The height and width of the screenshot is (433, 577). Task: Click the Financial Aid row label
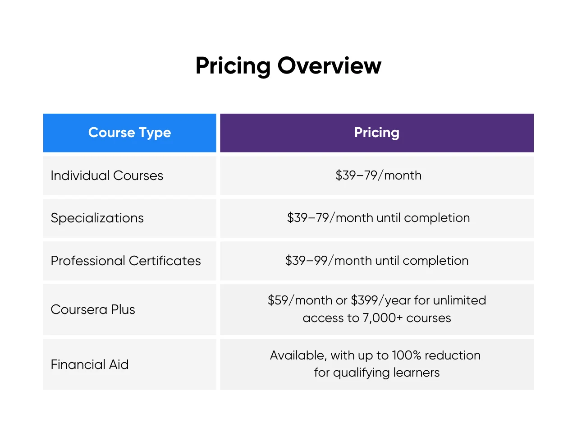[x=90, y=364]
